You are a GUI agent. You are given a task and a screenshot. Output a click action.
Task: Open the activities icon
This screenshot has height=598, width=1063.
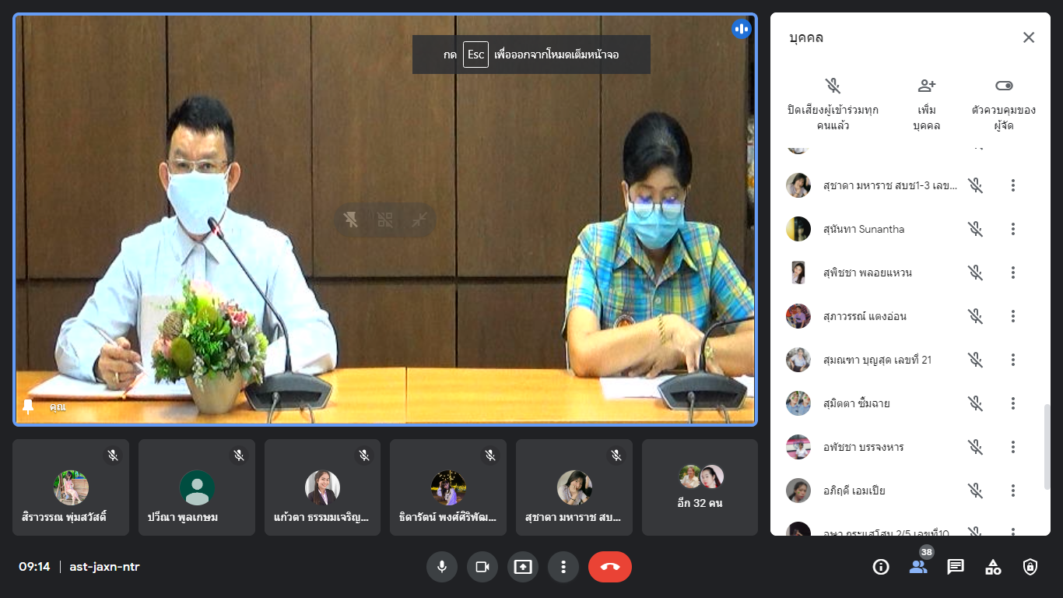click(x=993, y=567)
